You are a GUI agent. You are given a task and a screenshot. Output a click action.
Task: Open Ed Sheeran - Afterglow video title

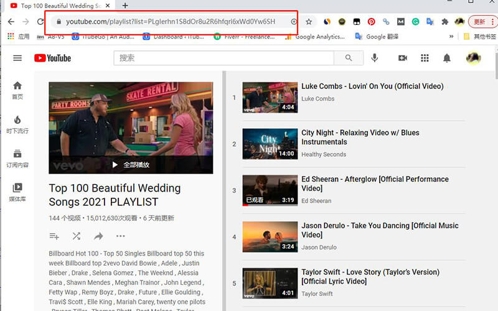click(375, 183)
